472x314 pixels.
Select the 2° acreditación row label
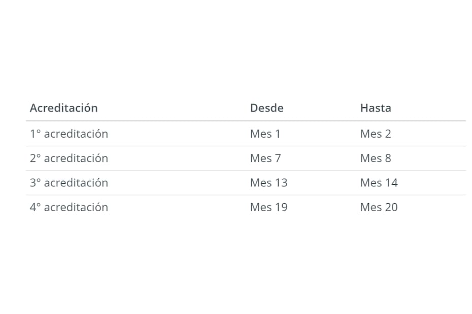(69, 159)
